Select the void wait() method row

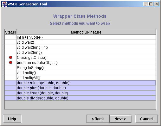click(80, 42)
